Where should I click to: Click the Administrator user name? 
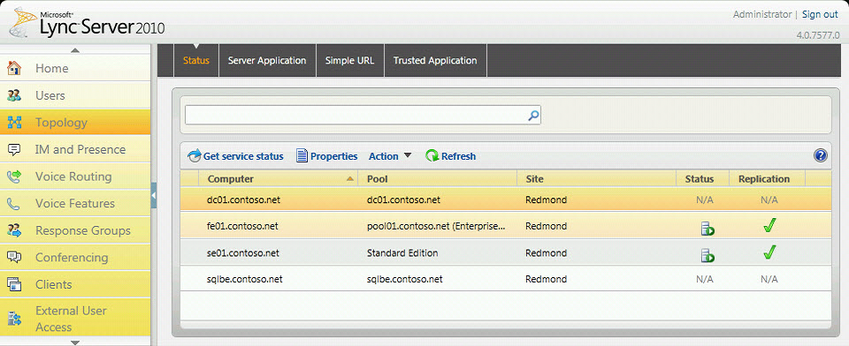click(761, 15)
